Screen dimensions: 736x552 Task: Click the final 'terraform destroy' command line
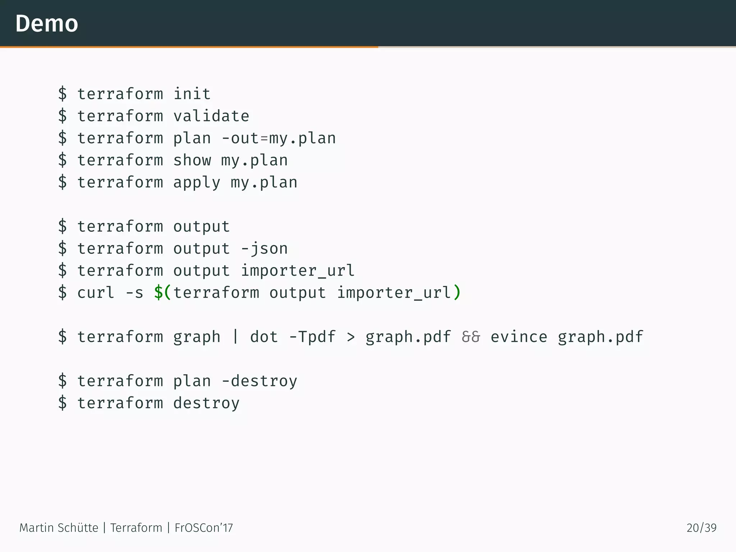coord(149,403)
